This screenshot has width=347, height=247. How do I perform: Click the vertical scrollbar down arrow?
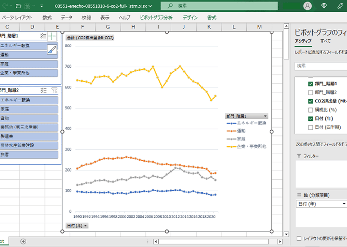286,234
